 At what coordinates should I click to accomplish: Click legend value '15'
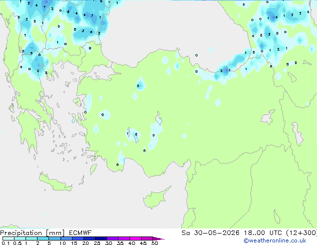74,243
